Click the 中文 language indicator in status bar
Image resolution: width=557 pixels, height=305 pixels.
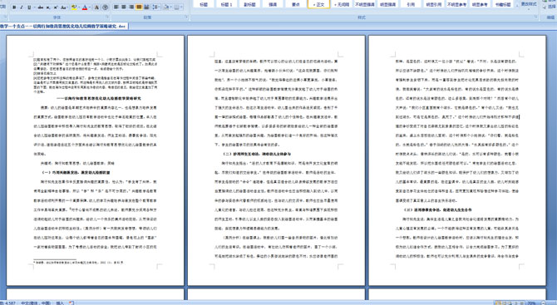(x=36, y=303)
